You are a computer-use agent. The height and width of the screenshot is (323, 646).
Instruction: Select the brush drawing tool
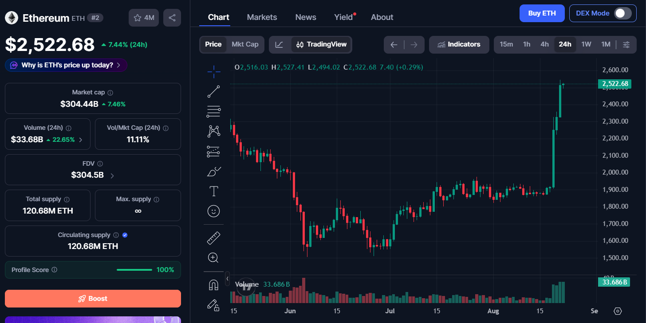tap(213, 171)
